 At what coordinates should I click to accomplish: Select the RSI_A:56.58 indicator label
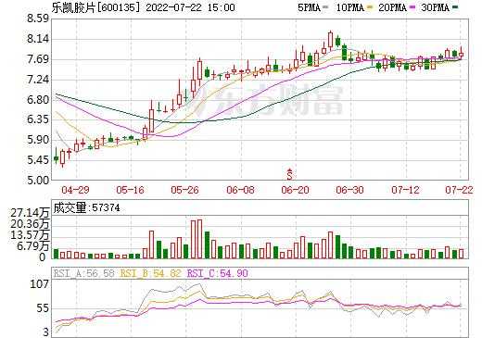click(84, 273)
